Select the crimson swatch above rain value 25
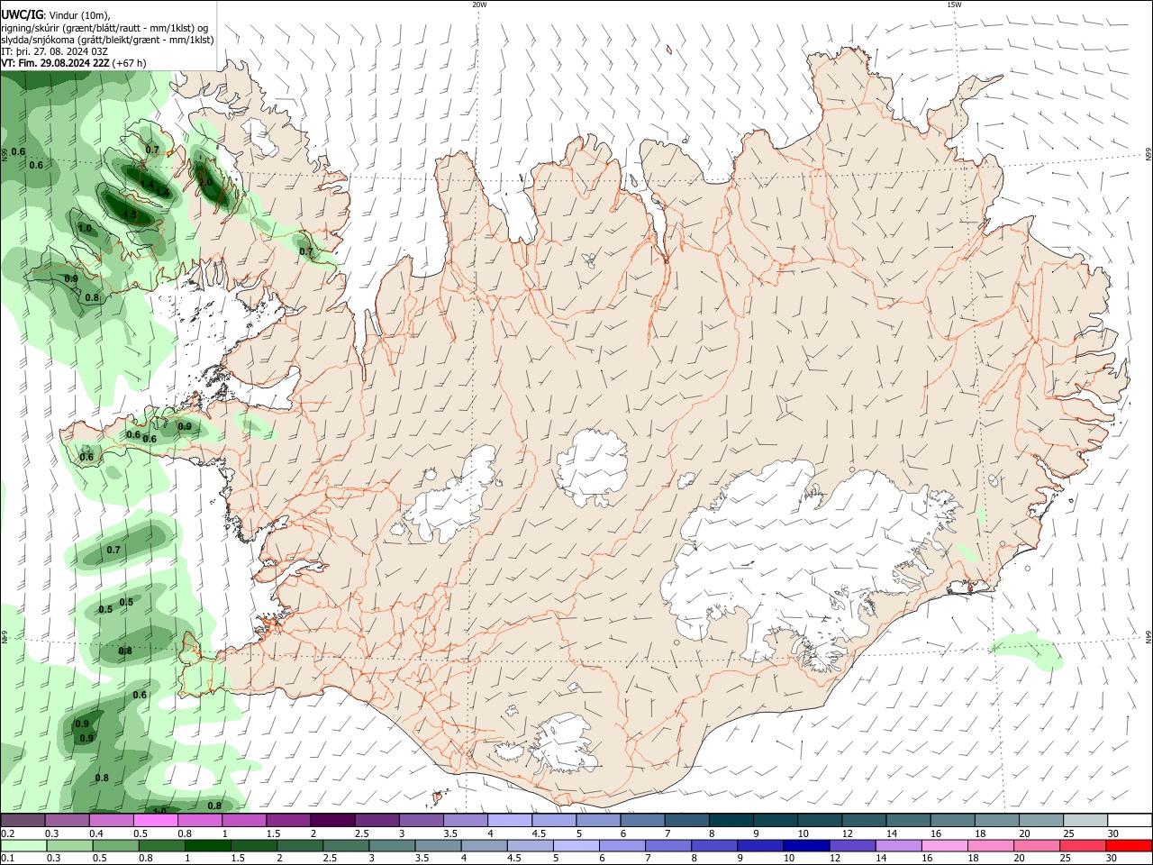 (x=1083, y=846)
